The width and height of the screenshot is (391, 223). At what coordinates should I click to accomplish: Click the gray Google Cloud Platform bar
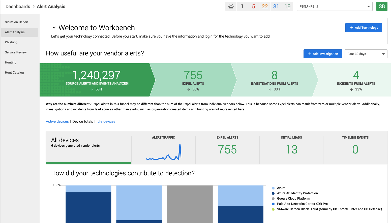190,204
